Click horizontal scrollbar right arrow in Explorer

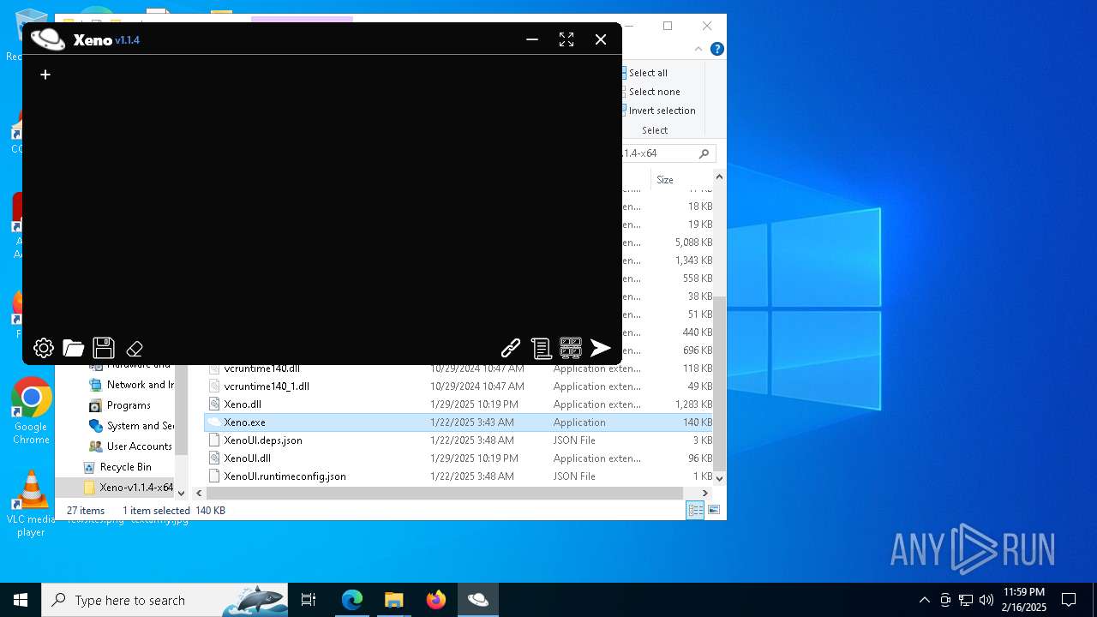(705, 493)
